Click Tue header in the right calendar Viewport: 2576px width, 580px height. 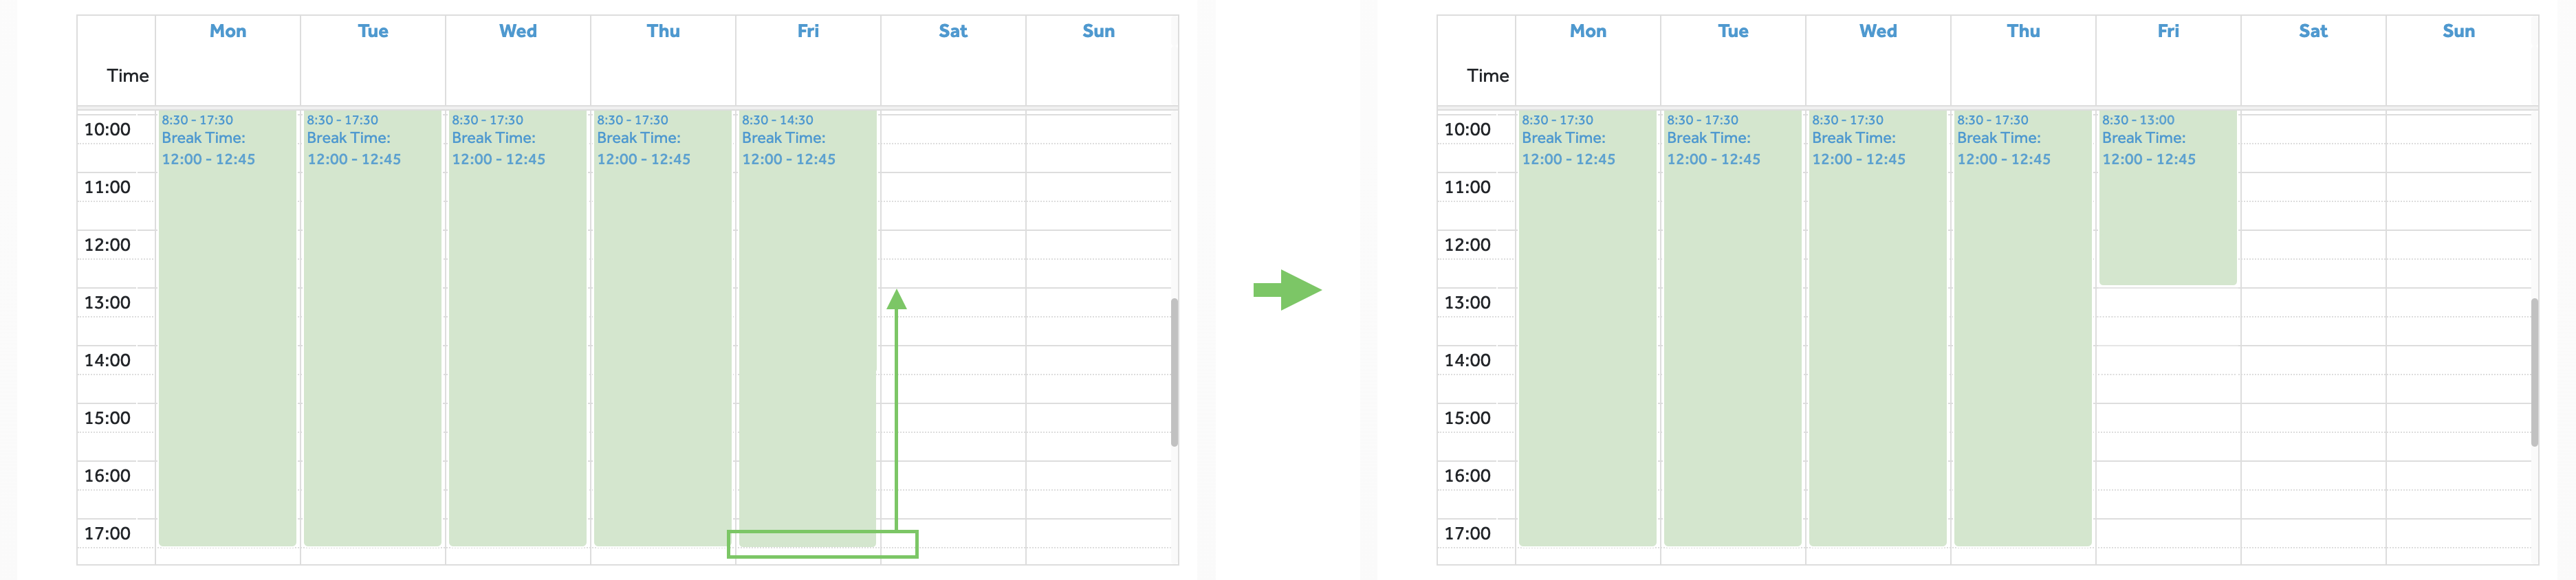pos(1733,31)
